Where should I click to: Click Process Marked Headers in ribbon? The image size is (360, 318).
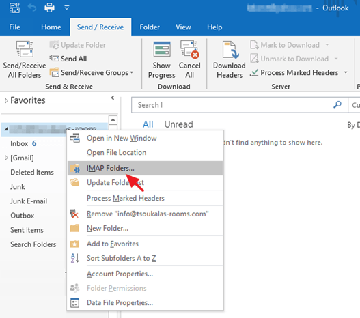[294, 73]
